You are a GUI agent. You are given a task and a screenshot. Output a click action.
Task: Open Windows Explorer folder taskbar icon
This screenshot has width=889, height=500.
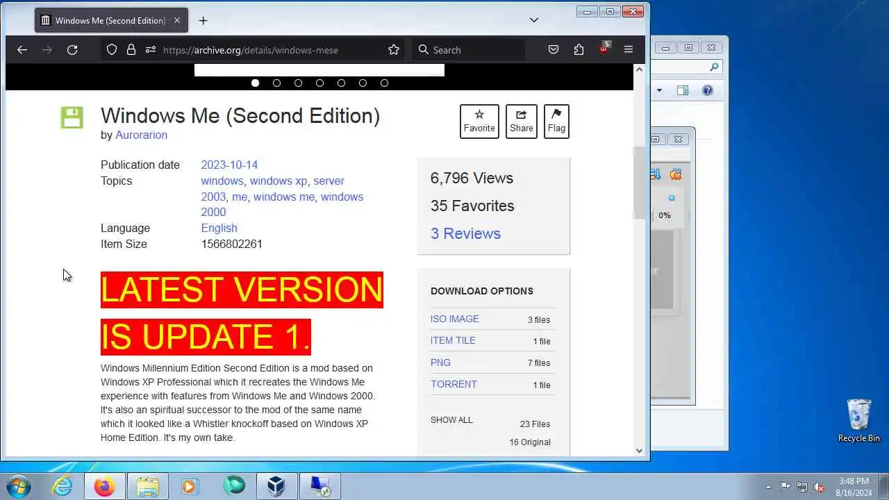tap(147, 486)
